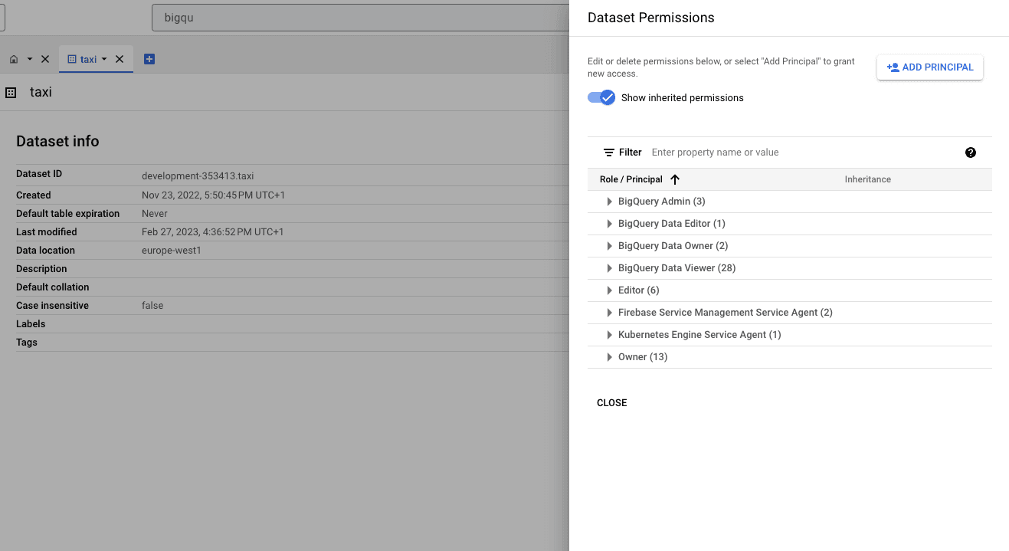Close the taxi tab

[x=120, y=59]
